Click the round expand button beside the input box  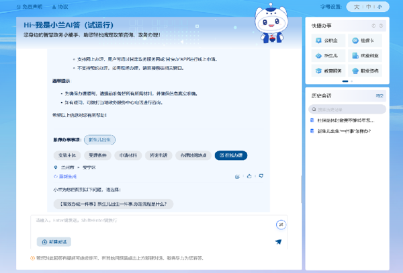tap(281, 225)
